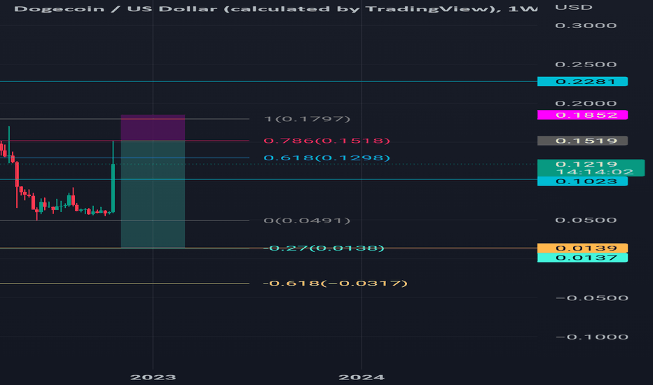The image size is (653, 385).
Task: Click the 0.0500 price axis tick
Action: pos(586,220)
